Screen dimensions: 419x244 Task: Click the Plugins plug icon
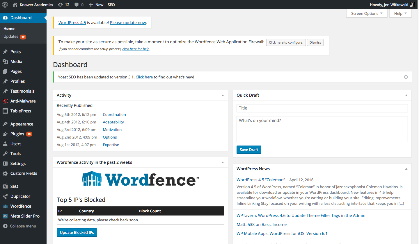[5, 134]
